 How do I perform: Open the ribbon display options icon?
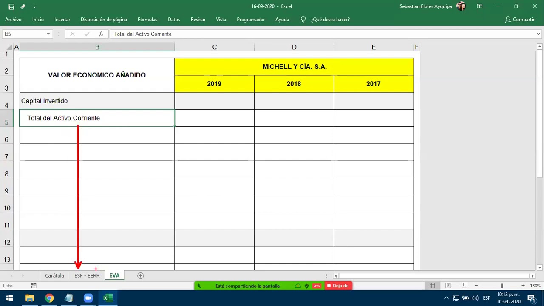[x=479, y=6]
